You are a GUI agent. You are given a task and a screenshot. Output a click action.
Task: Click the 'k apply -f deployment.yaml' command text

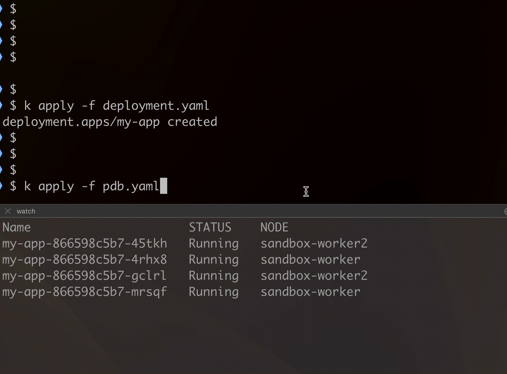116,106
